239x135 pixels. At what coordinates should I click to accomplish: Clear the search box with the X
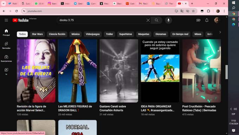click(148, 20)
